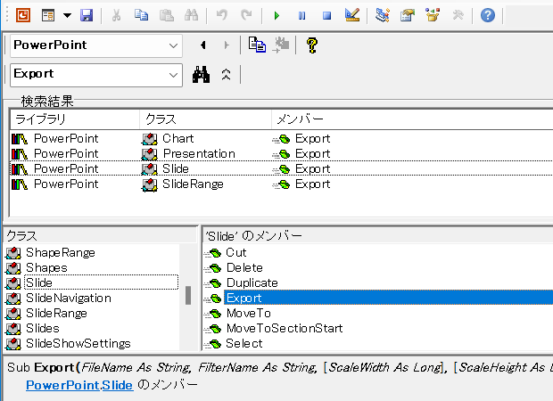Select SlideNavigation in the class list
This screenshot has height=401, width=553.
pos(69,299)
